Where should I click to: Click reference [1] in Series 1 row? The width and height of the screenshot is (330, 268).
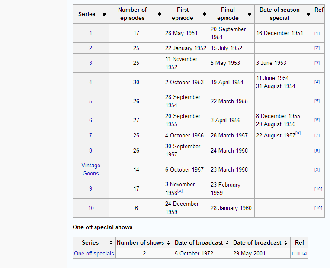point(317,33)
